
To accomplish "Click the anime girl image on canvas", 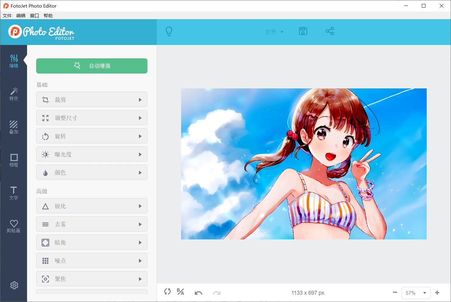I will pos(304,164).
